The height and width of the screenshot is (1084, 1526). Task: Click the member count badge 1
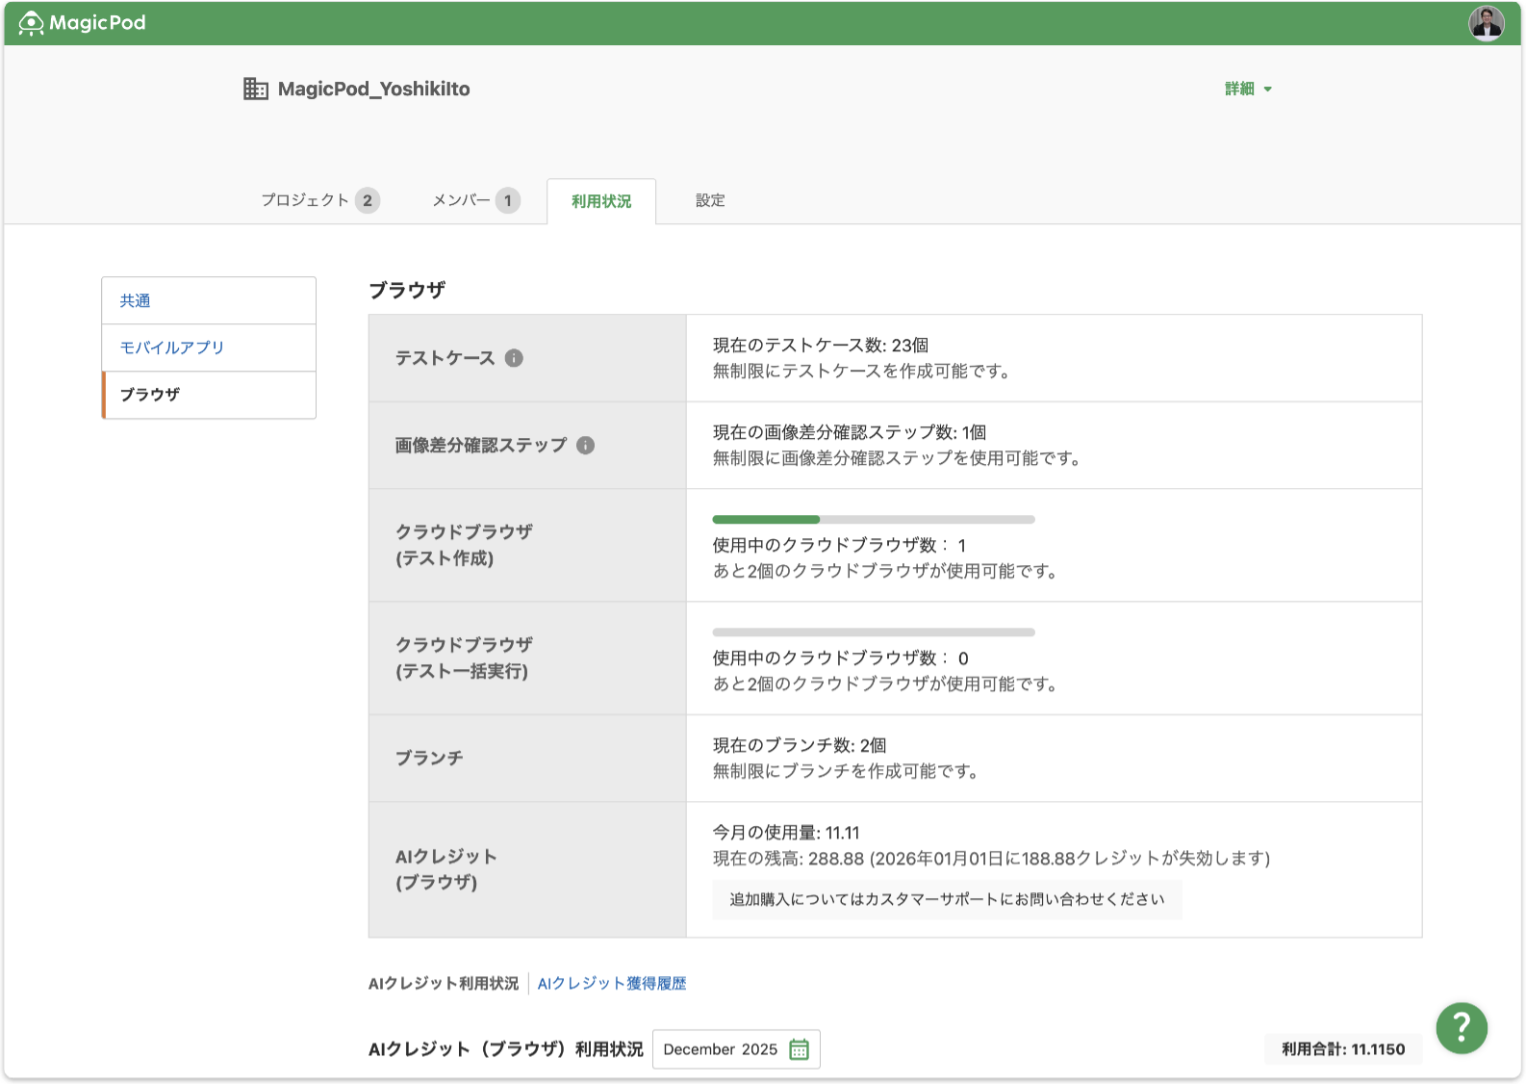508,200
